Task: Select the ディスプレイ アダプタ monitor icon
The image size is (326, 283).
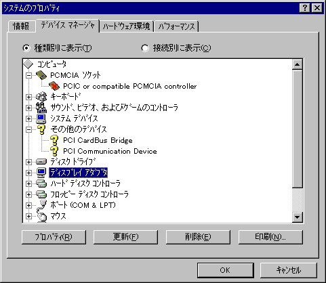Action: click(41, 173)
